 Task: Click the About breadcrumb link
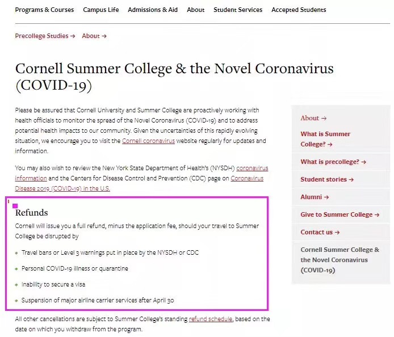coord(94,36)
